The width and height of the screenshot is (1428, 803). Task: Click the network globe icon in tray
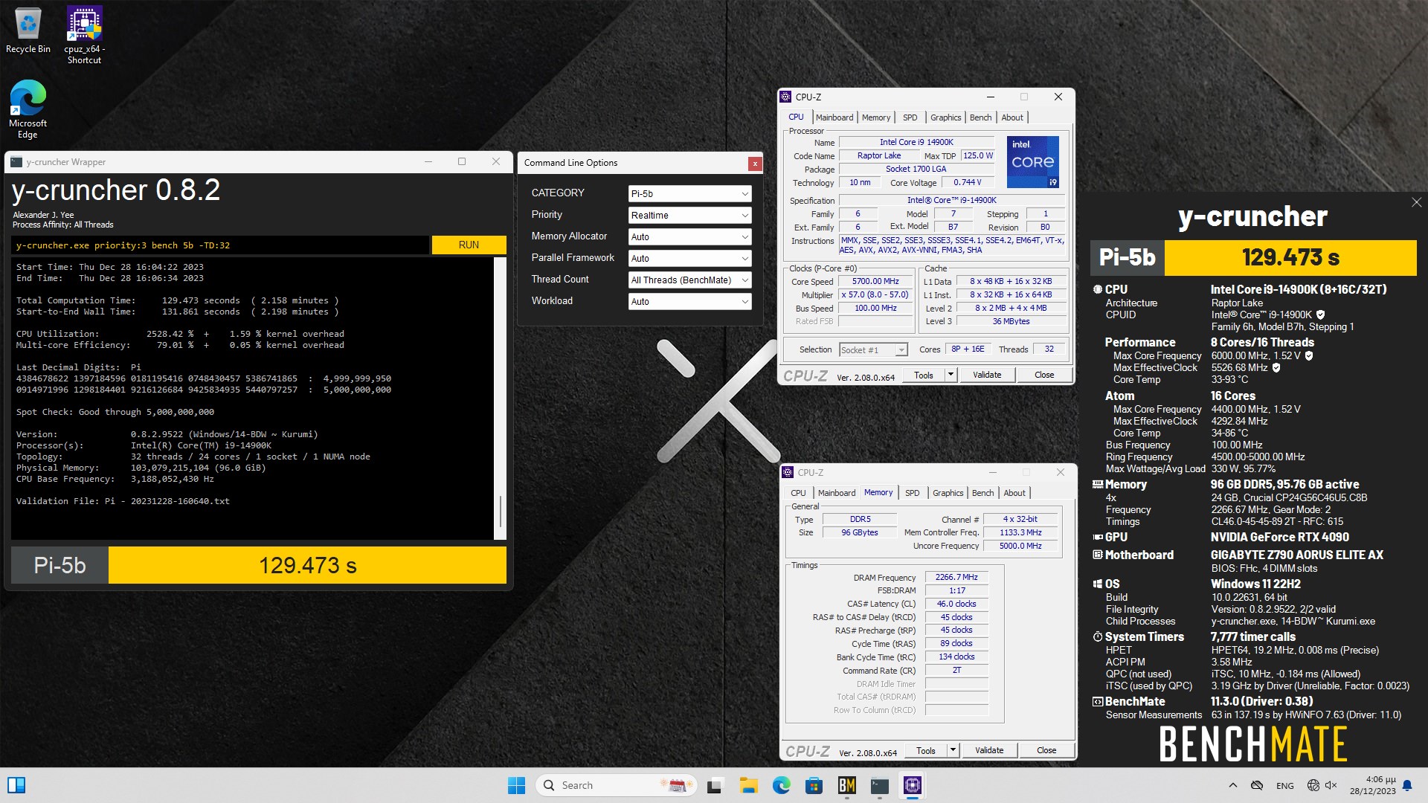pos(1313,785)
